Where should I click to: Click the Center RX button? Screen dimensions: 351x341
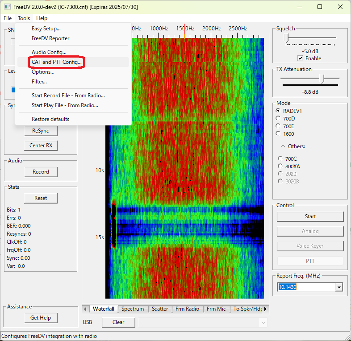41,146
